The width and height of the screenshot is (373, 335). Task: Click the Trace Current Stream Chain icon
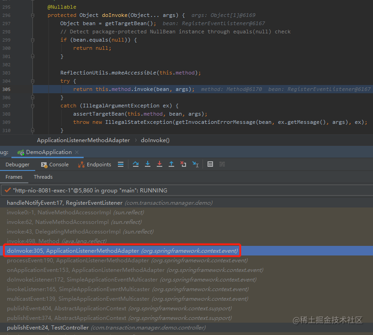click(222, 164)
